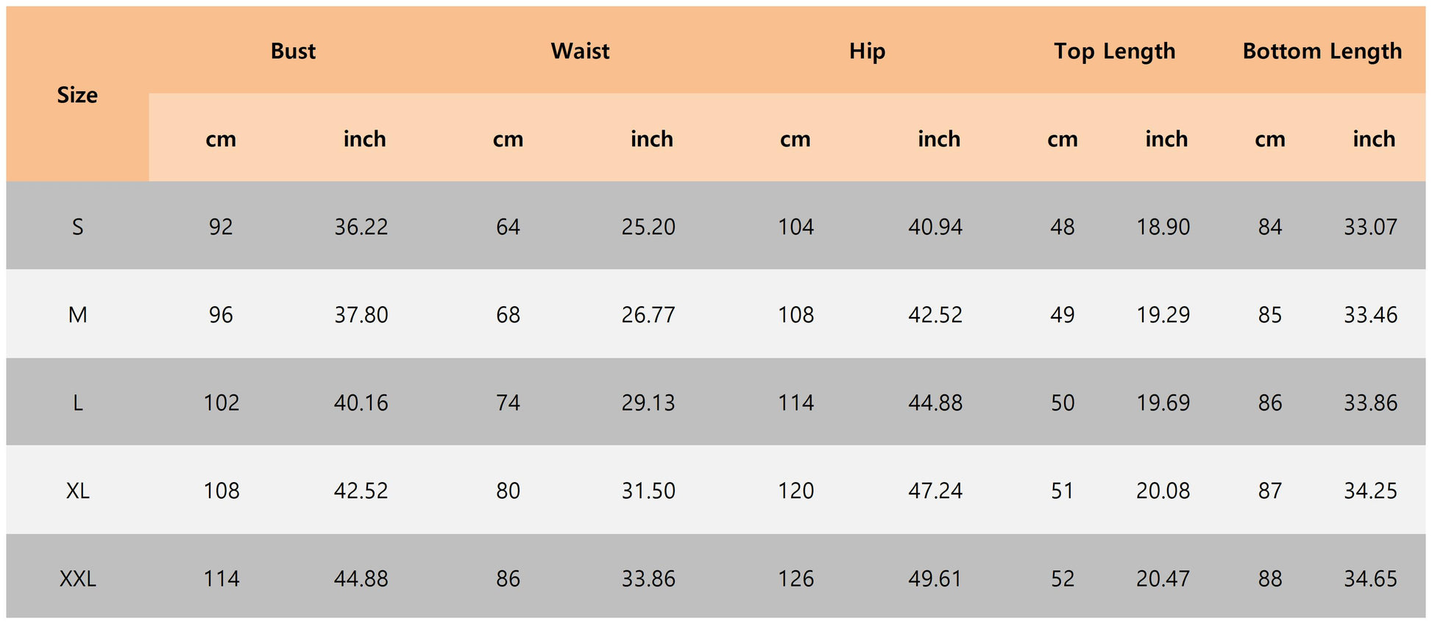
Task: Click the Bust column header
Action: (x=293, y=51)
